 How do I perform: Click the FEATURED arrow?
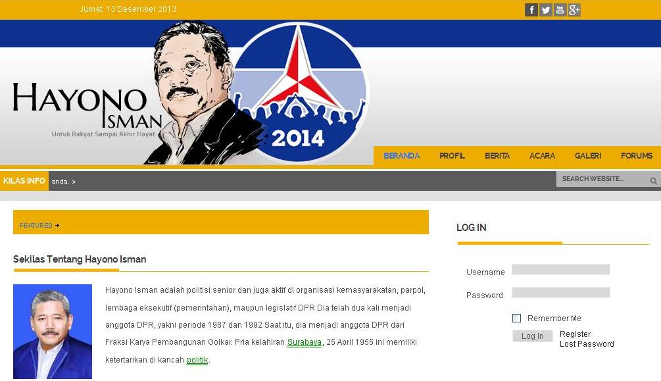tap(57, 225)
